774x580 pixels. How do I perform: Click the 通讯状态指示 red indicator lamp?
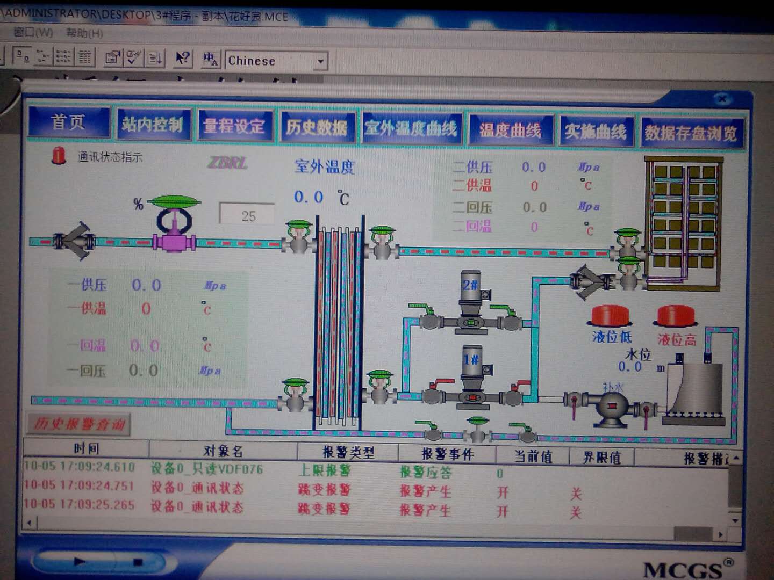pyautogui.click(x=59, y=156)
